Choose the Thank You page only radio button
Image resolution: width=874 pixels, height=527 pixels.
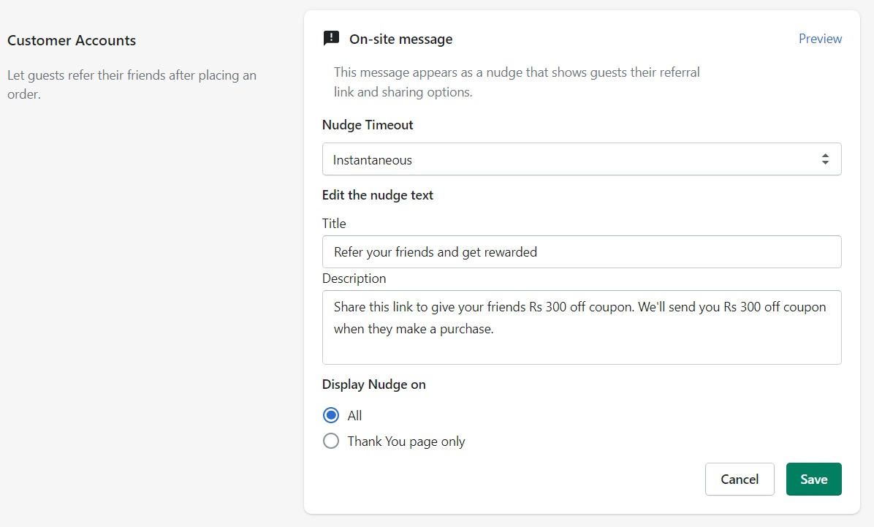coord(331,441)
